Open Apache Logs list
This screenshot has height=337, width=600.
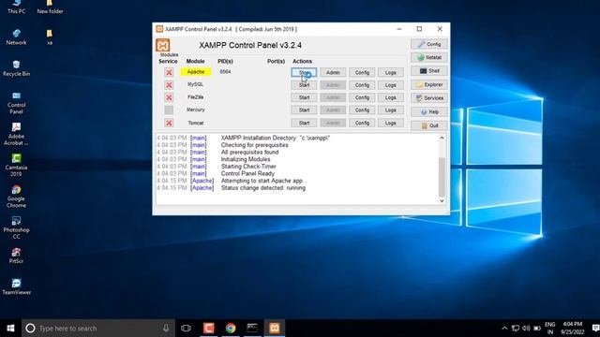tap(391, 72)
